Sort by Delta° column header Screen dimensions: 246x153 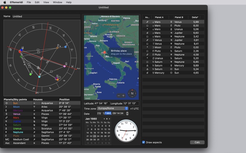coord(195,17)
